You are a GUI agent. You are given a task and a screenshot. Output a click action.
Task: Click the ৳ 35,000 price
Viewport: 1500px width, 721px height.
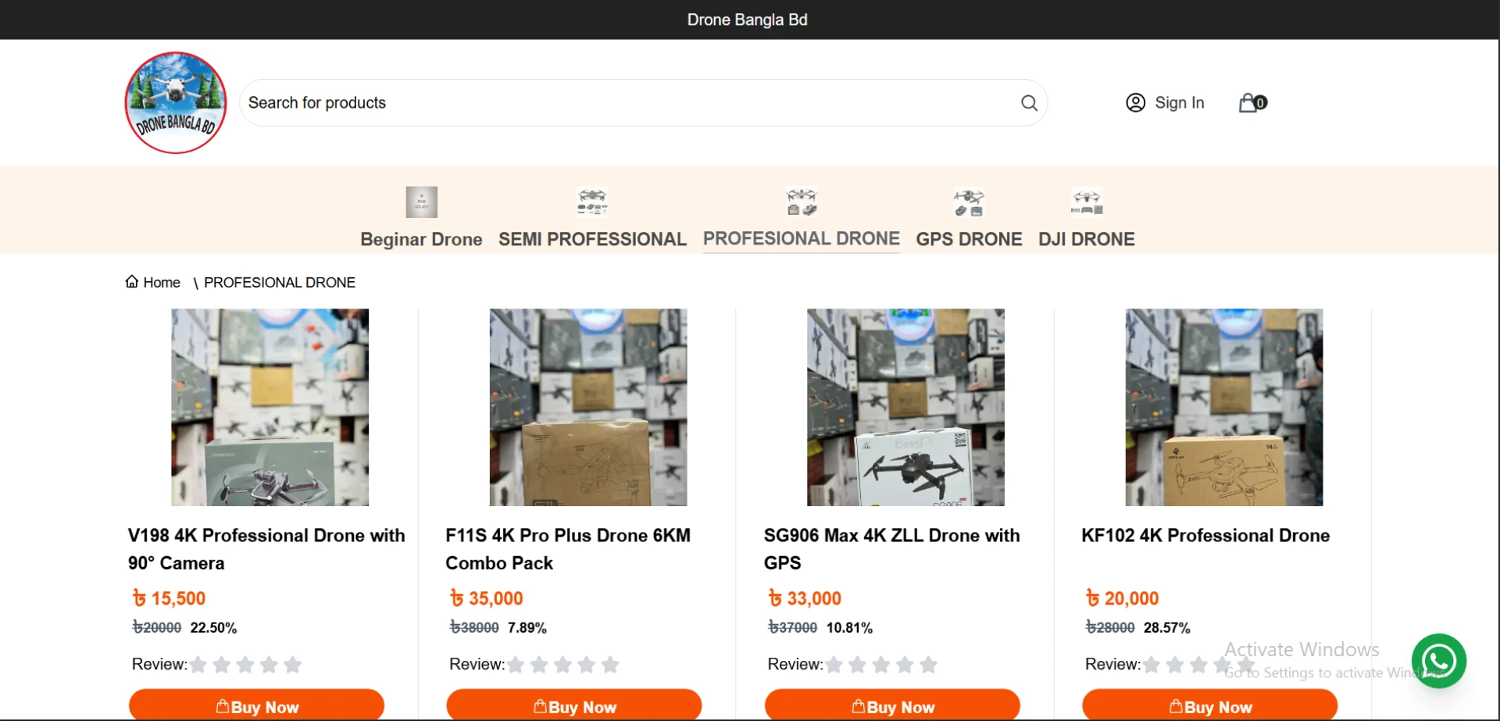487,598
